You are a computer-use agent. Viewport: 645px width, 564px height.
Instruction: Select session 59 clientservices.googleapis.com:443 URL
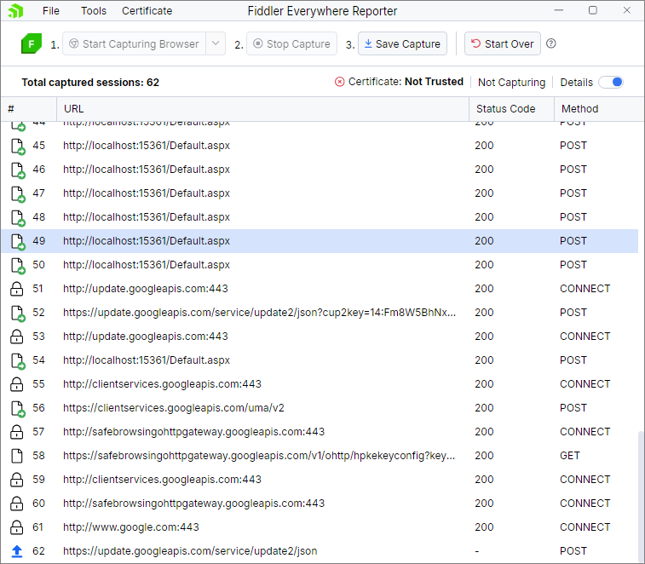162,480
